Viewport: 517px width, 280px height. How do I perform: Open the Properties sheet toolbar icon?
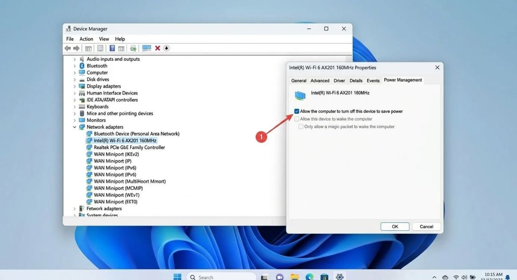click(x=100, y=48)
